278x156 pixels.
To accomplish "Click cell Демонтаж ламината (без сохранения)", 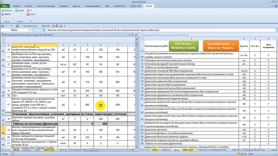I will pos(191,81).
